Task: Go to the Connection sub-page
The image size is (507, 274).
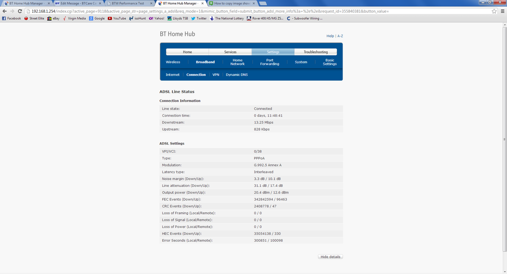Action: pyautogui.click(x=196, y=74)
